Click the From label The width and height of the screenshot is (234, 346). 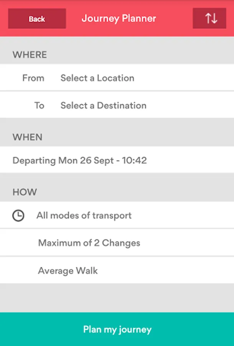33,78
